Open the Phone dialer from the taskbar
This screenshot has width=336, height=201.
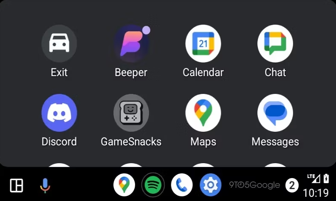(x=182, y=185)
